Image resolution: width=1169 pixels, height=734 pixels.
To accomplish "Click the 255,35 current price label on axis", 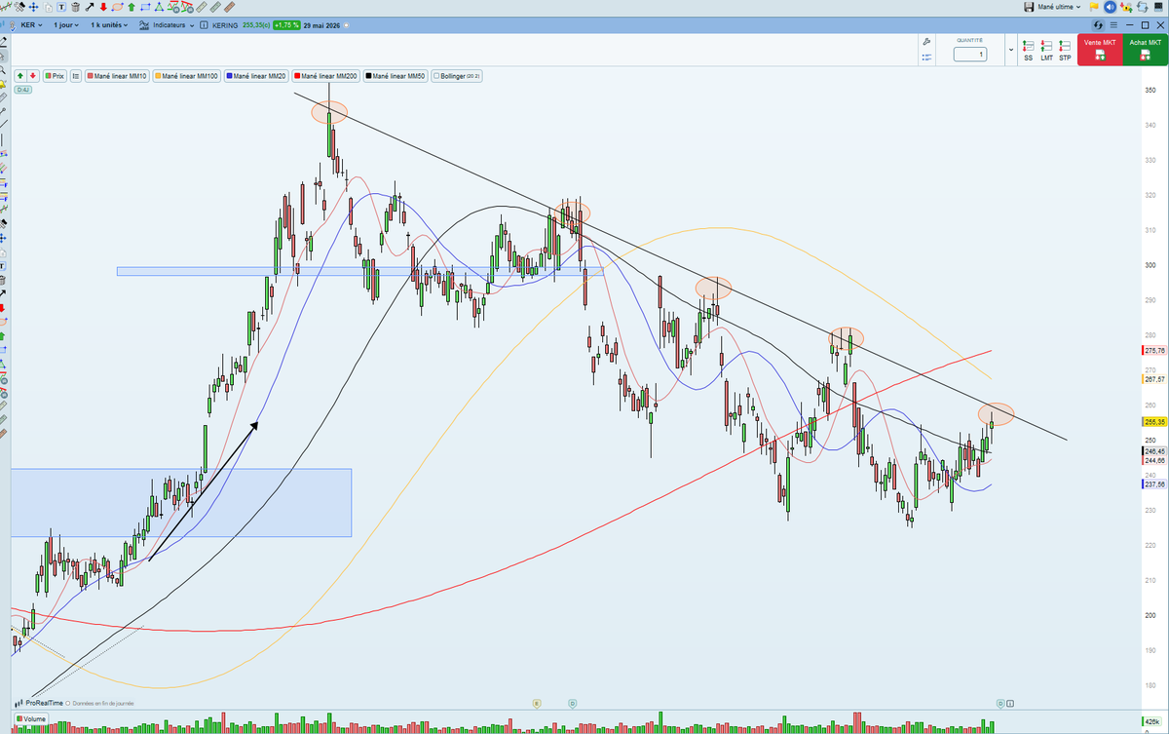I will 1153,422.
